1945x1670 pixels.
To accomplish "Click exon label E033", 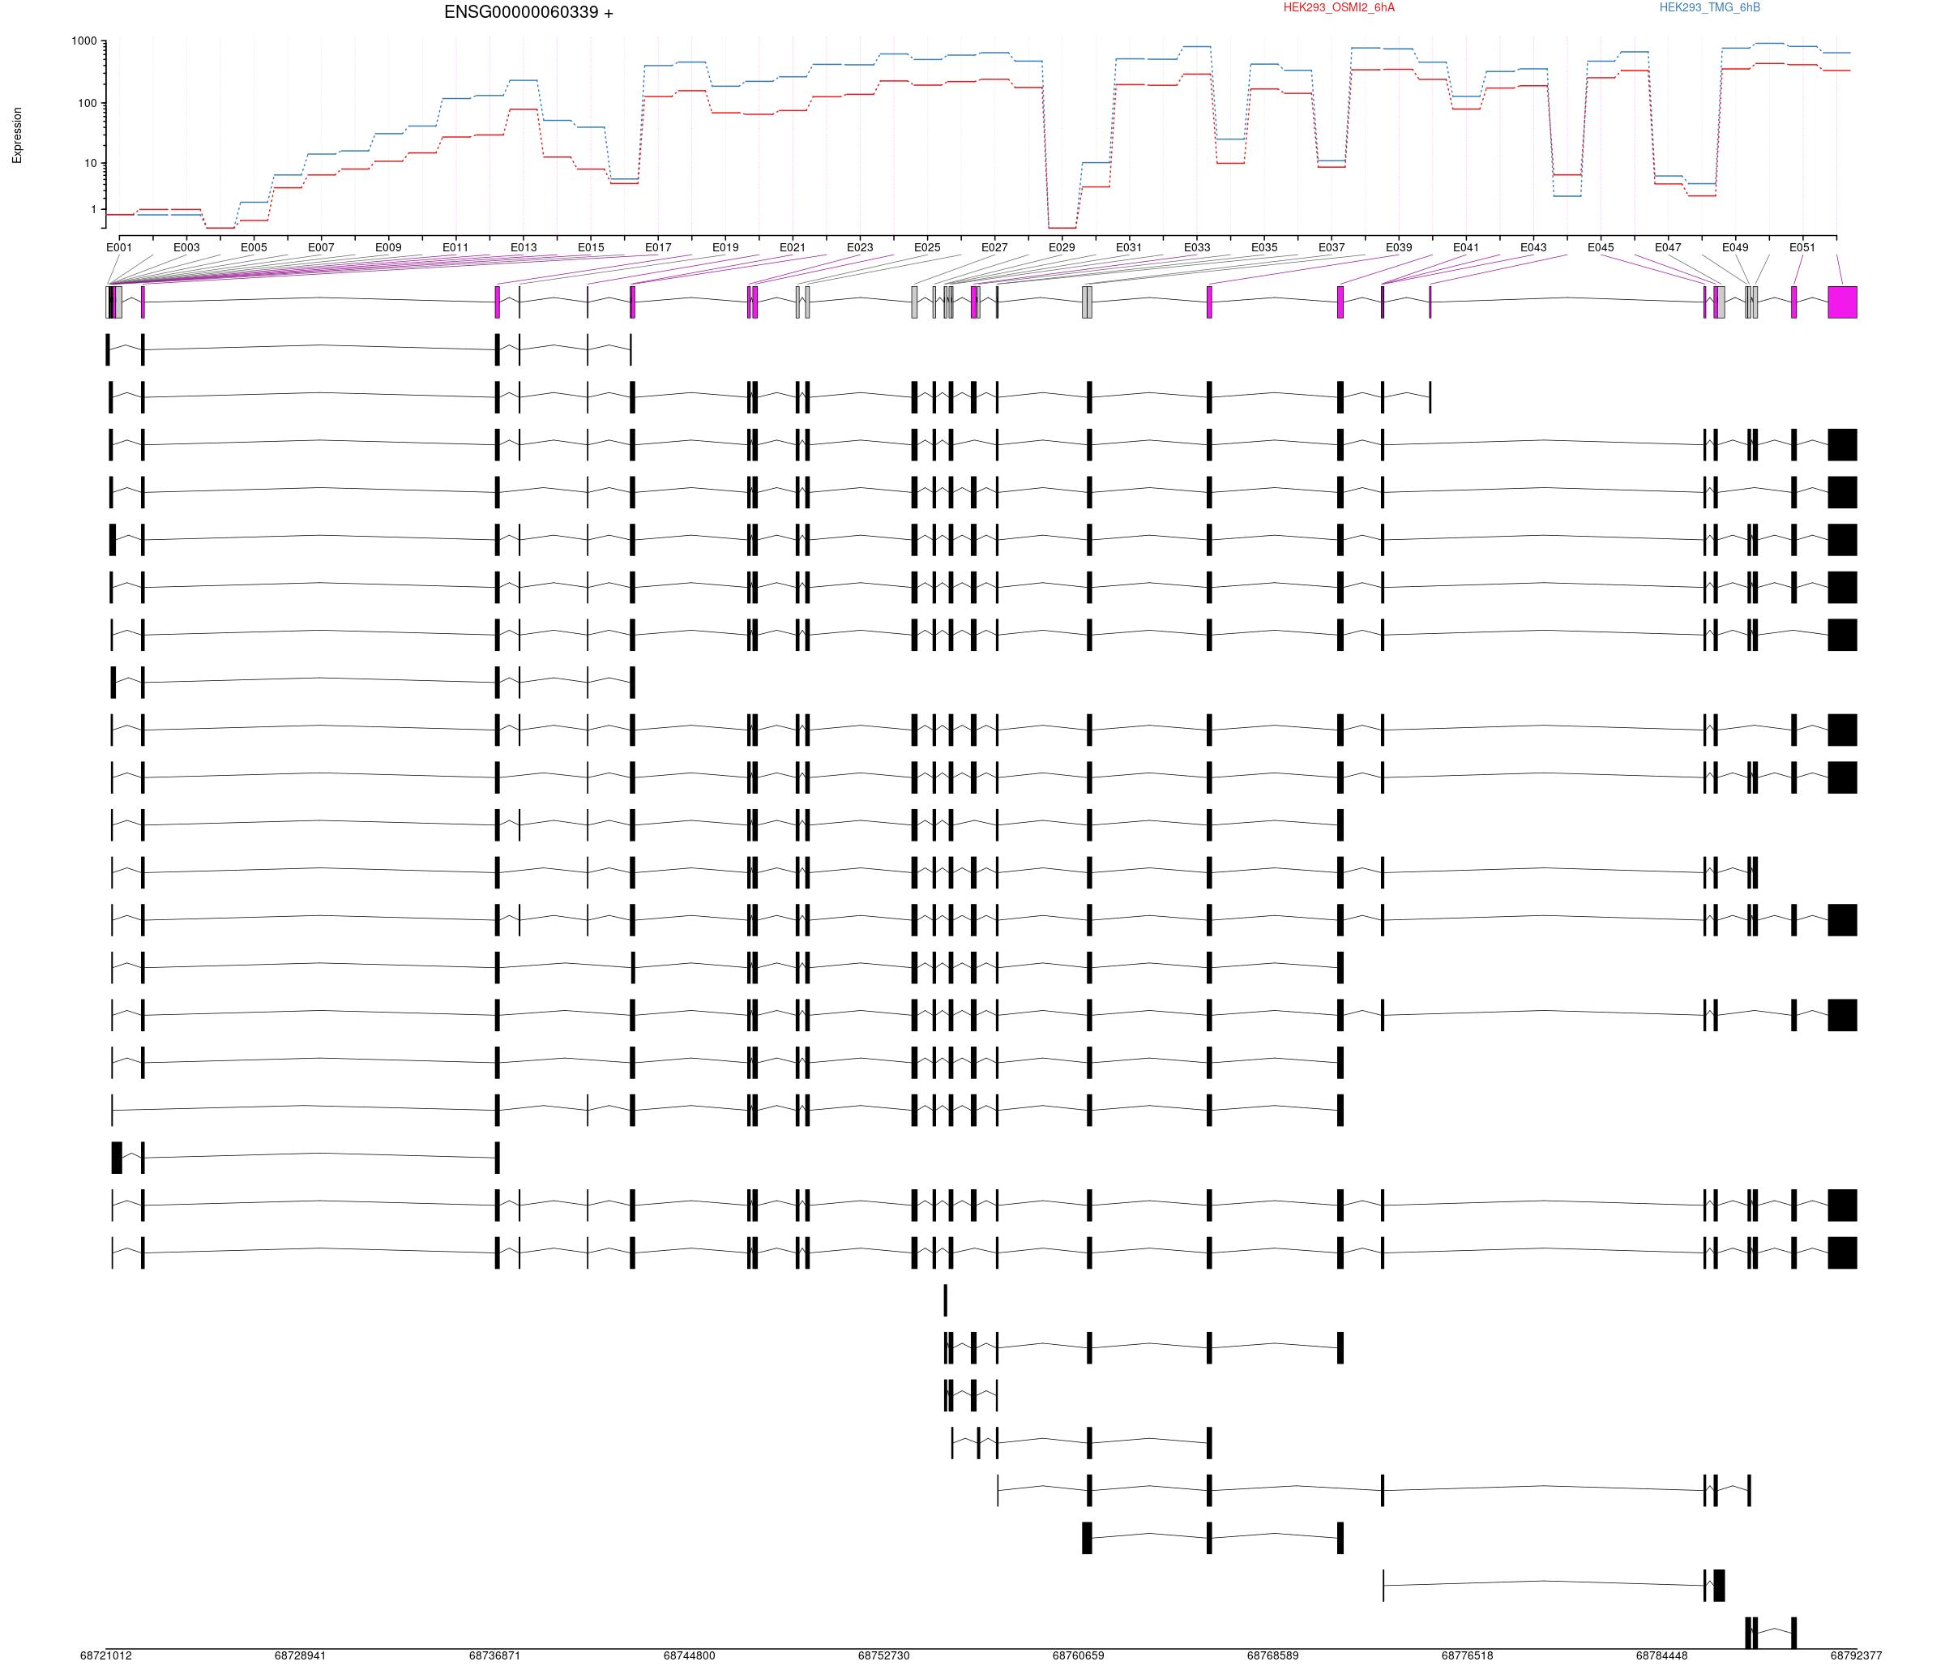I will click(1197, 248).
